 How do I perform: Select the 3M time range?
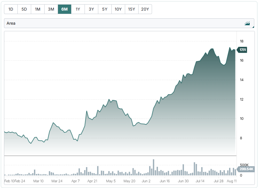51,9
